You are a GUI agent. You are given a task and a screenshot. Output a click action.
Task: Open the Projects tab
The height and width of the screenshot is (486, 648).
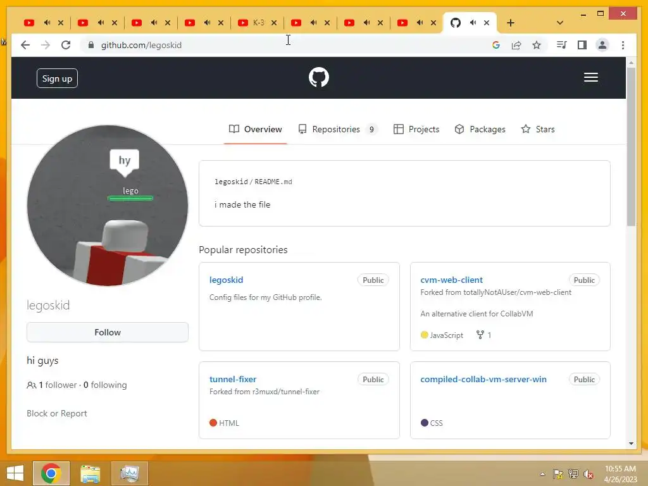416,129
